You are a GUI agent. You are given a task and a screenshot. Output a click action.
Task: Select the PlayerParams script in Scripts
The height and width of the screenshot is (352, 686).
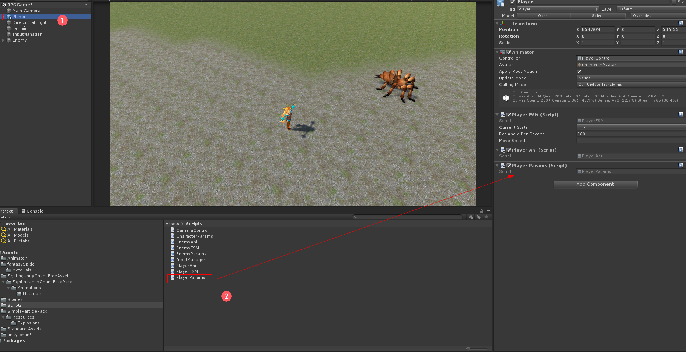click(191, 277)
